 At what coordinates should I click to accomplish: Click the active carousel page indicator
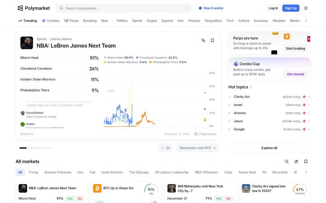(x=23, y=148)
